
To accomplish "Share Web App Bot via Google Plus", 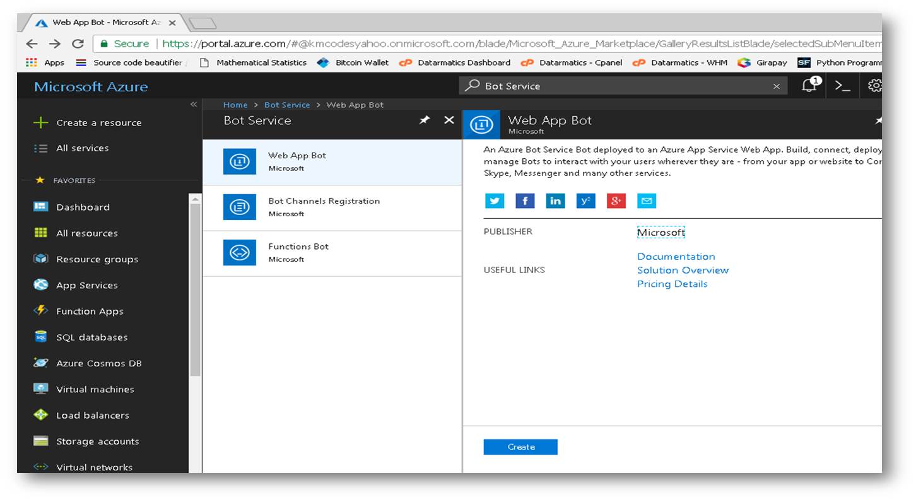I will point(616,201).
